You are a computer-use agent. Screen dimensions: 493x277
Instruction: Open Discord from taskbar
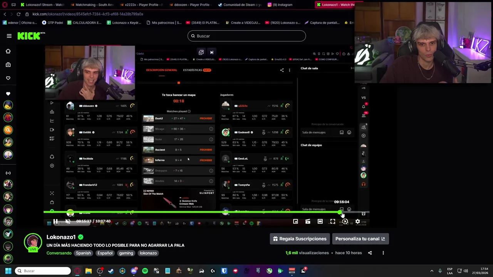pyautogui.click(x=134, y=271)
